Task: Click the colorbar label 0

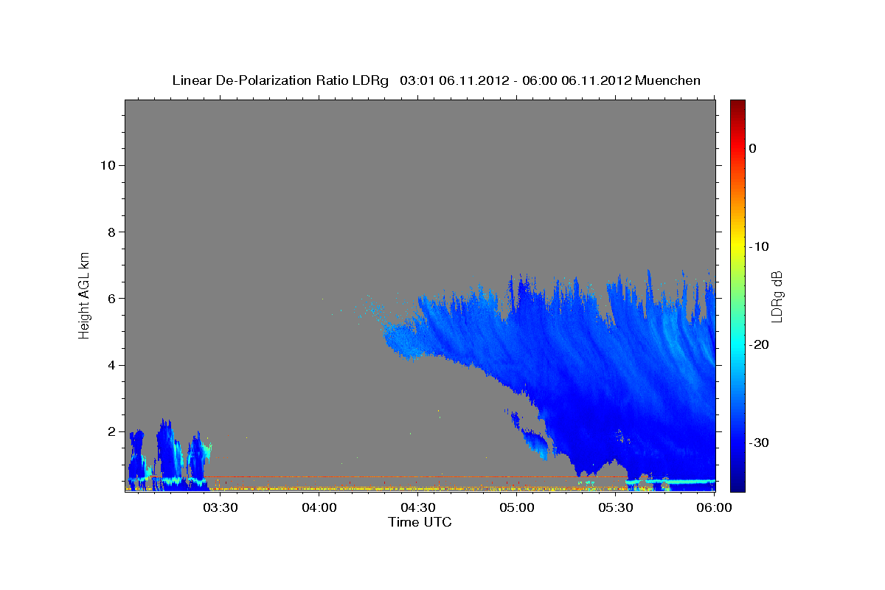Action: click(753, 148)
